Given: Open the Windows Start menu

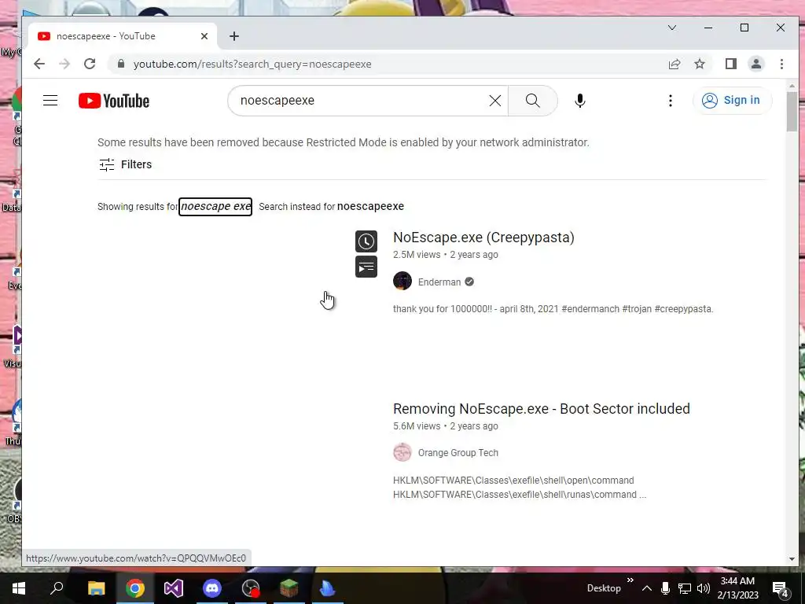Looking at the screenshot, I should (x=19, y=588).
